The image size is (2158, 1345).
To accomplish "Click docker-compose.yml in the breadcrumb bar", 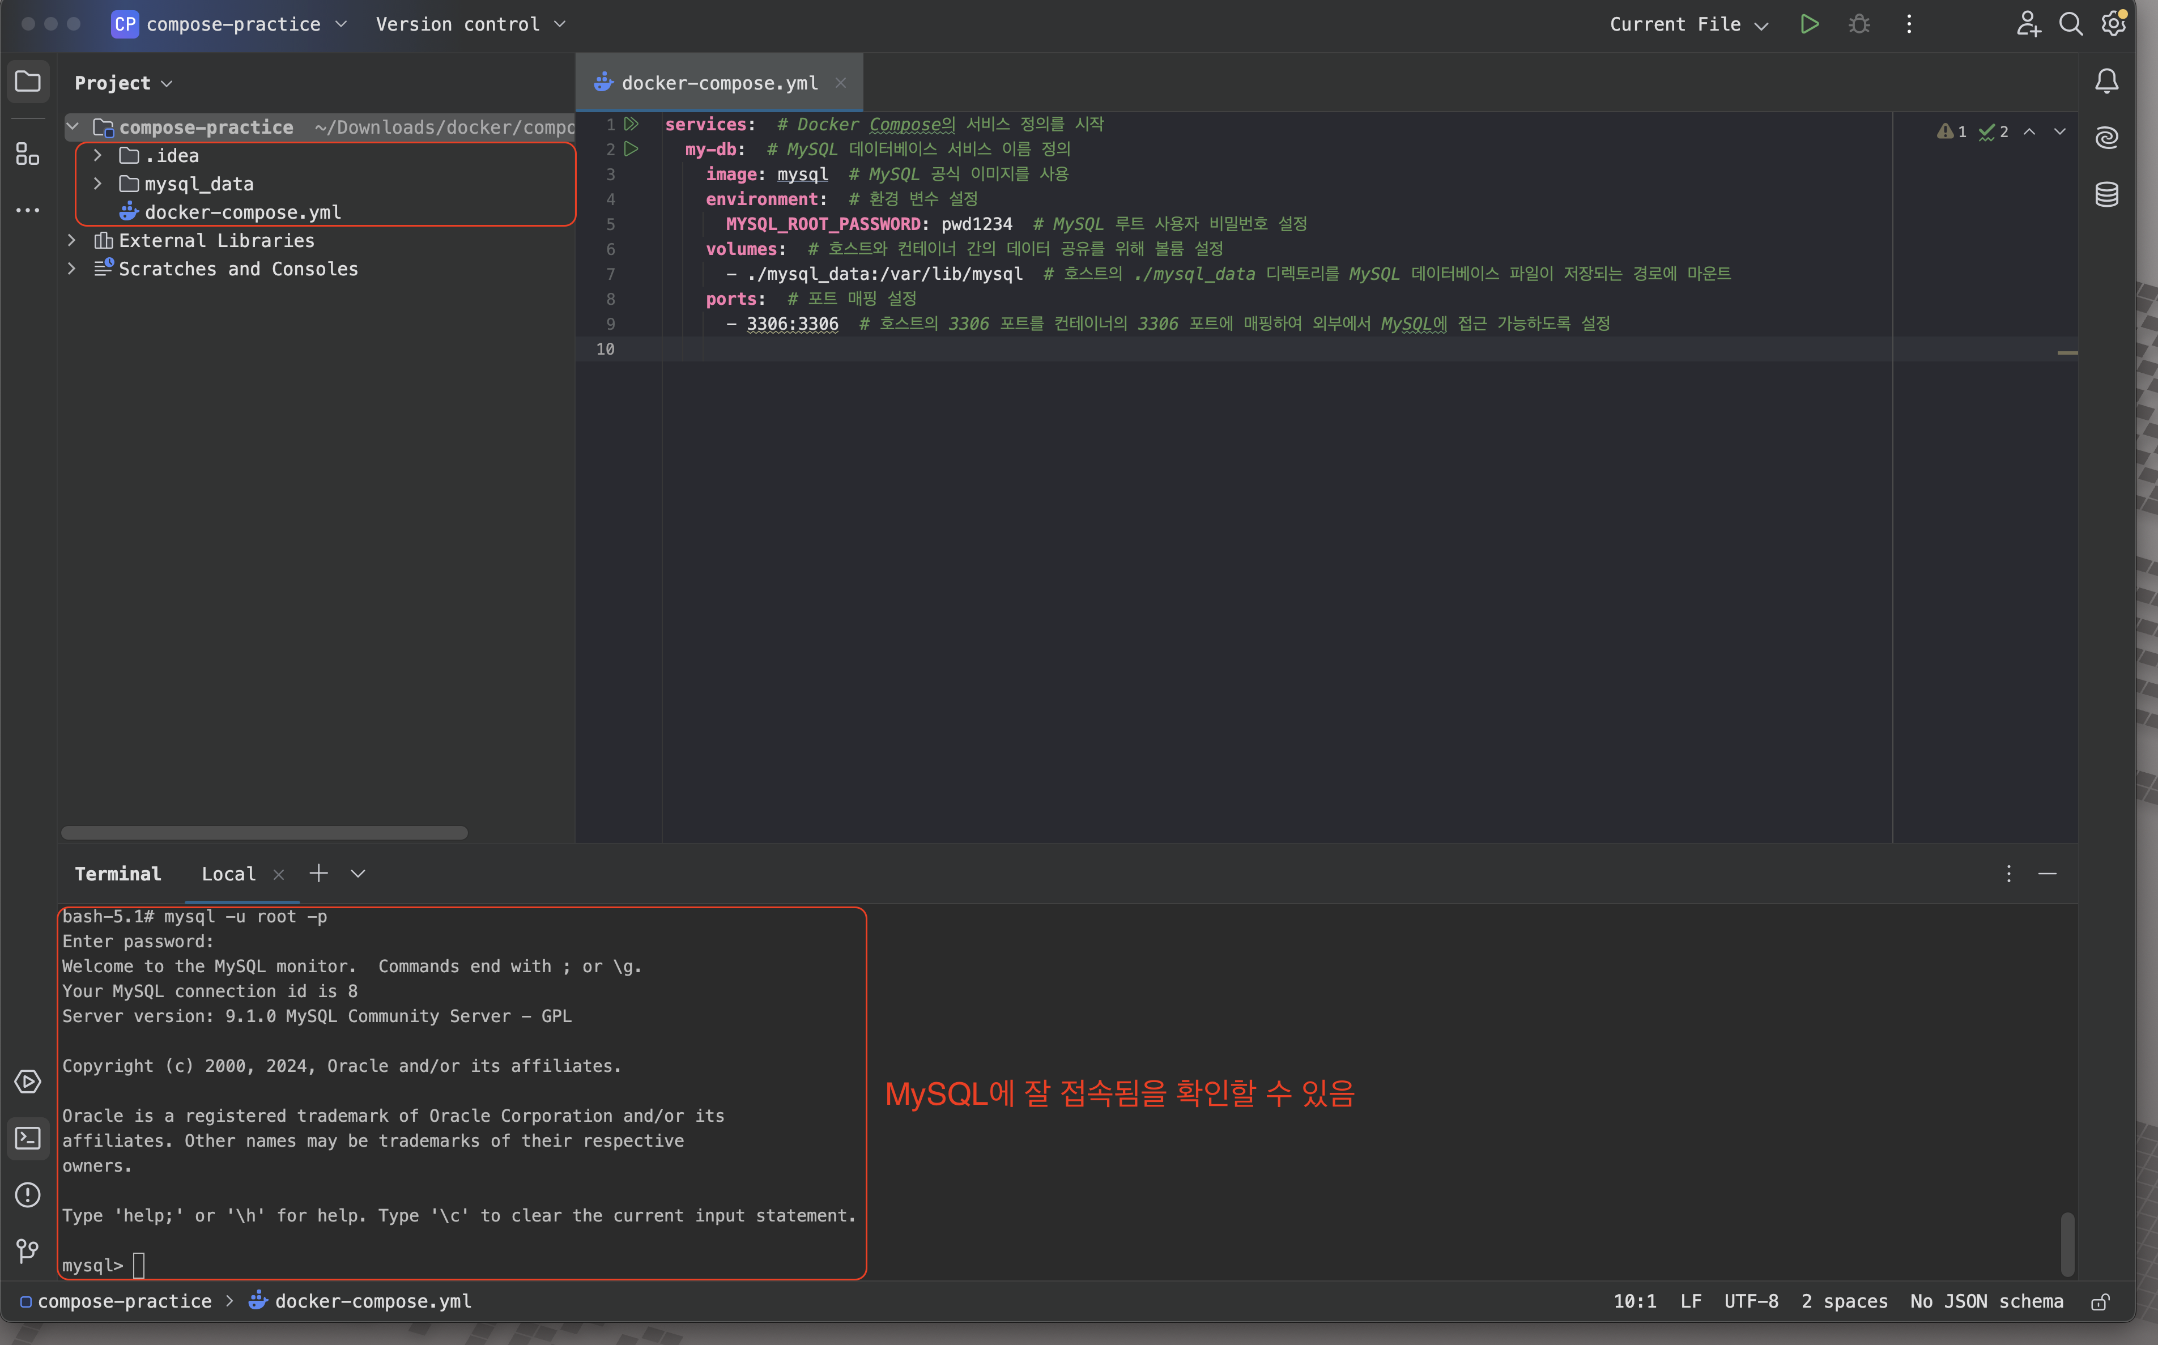I will pyautogui.click(x=372, y=1300).
